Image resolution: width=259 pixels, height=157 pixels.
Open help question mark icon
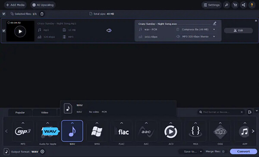[252, 5]
